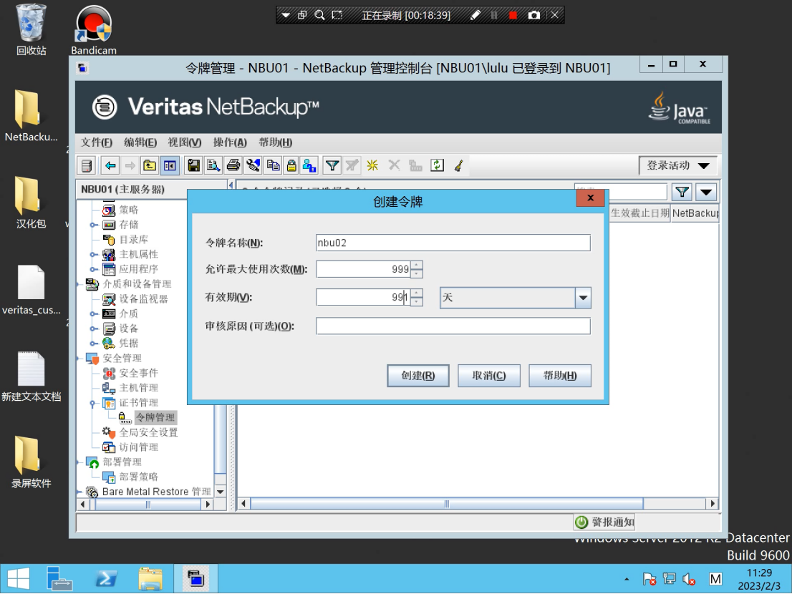This screenshot has height=594, width=792.
Task: Open the 天 validity unit dropdown
Action: coord(582,297)
